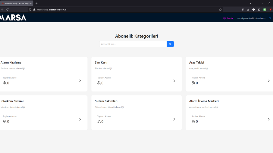273x153 pixels.
Task: Open the Alarm İzleme Merkezi chevron
Action: 269,119
